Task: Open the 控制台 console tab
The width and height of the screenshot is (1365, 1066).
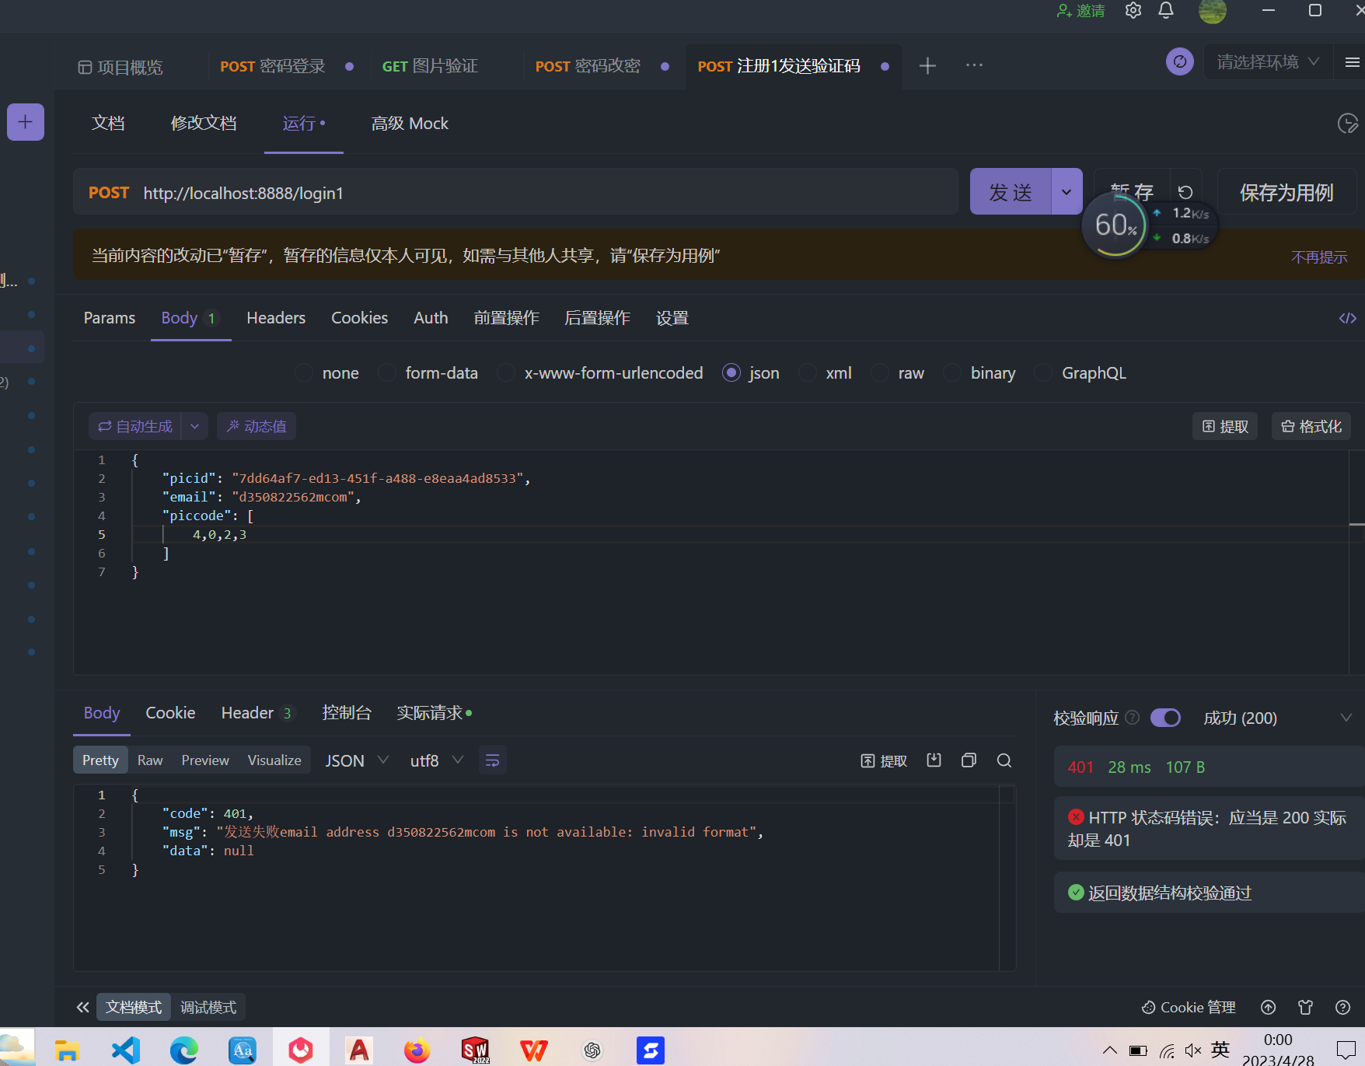Action: click(x=347, y=713)
